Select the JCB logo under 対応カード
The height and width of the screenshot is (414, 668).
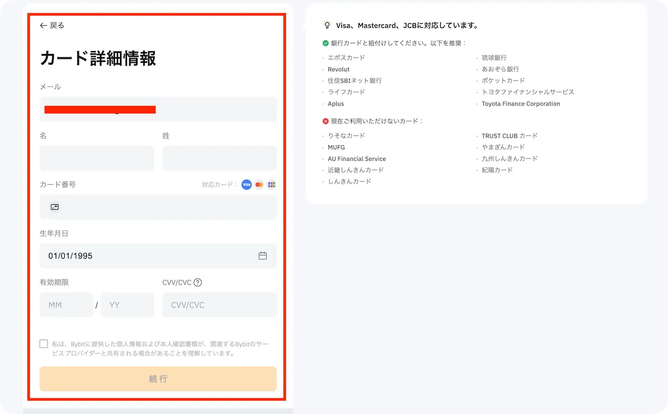(271, 184)
